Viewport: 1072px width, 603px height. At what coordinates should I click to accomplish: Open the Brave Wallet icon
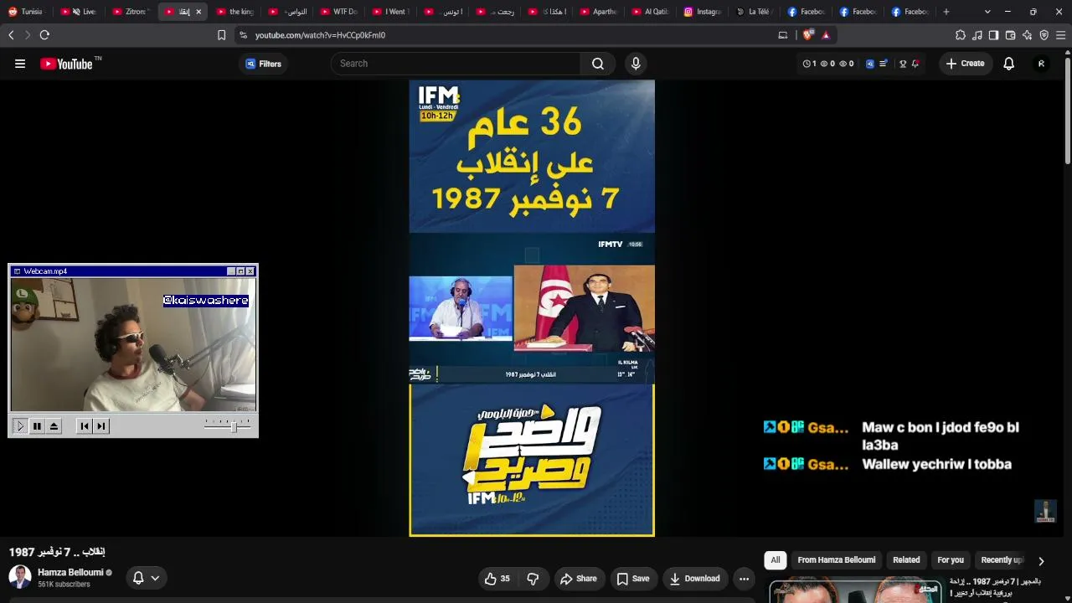1010,35
